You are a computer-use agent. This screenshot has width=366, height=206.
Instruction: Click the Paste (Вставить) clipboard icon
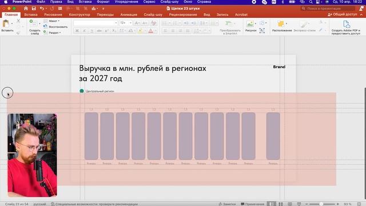6,23
